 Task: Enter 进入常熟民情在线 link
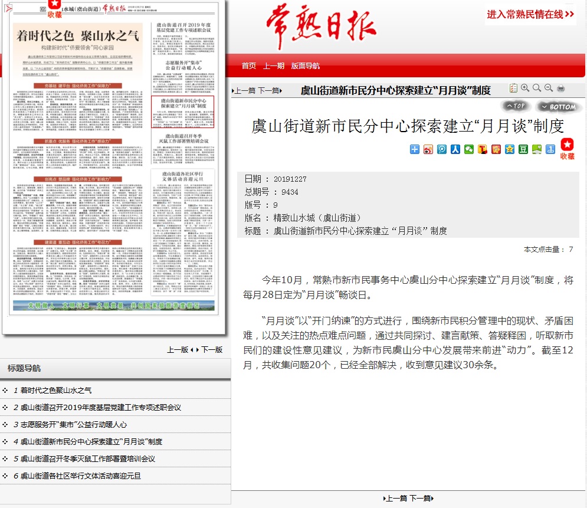click(530, 14)
